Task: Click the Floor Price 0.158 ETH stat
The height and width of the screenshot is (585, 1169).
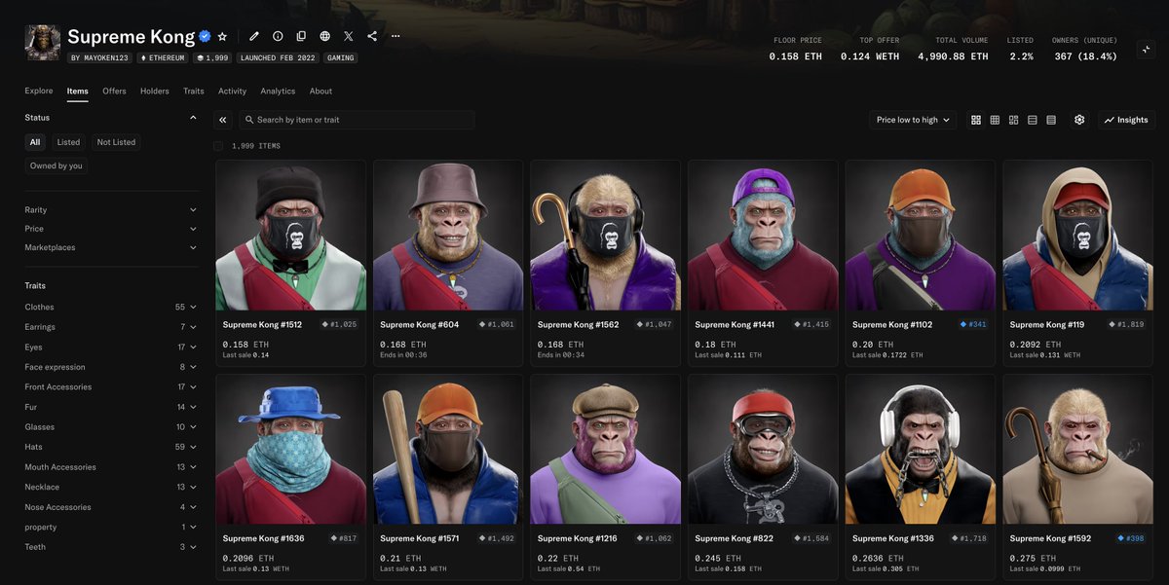Action: pyautogui.click(x=796, y=49)
